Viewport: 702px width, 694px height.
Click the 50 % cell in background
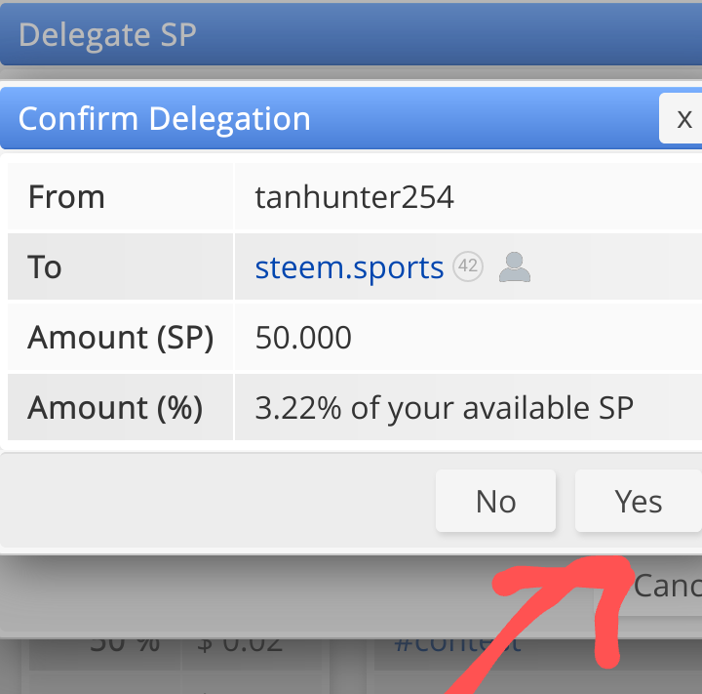tap(125, 644)
